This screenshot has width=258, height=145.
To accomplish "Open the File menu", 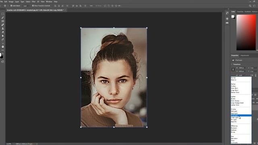I will (x=1, y=2).
